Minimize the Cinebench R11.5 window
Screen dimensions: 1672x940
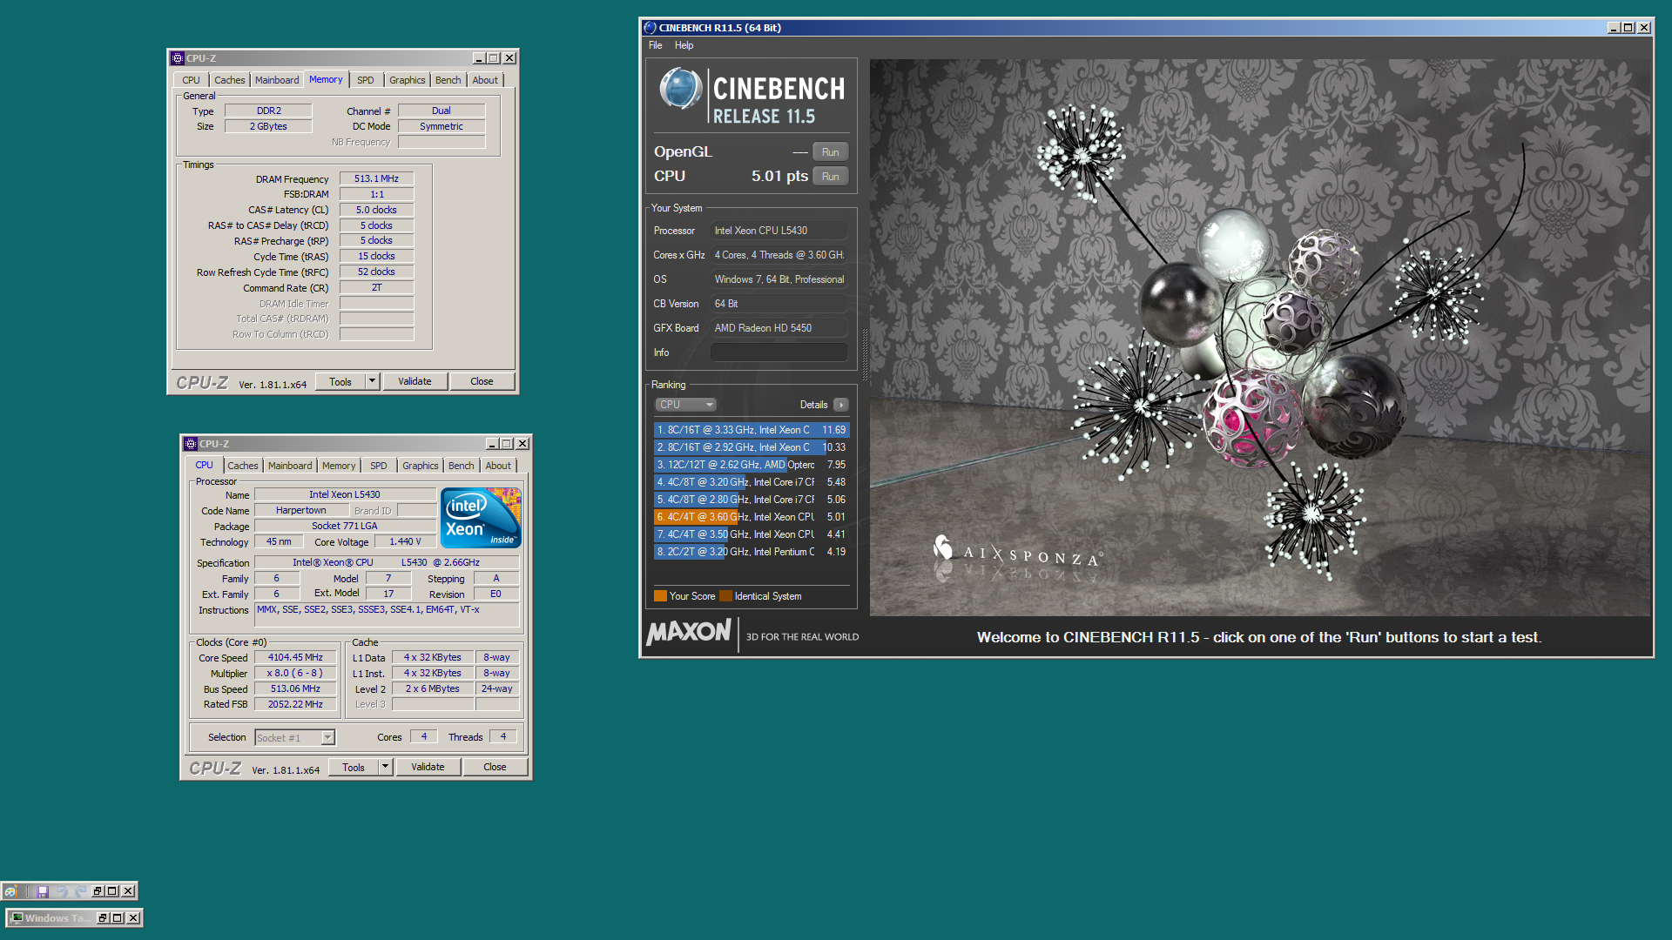[1613, 28]
